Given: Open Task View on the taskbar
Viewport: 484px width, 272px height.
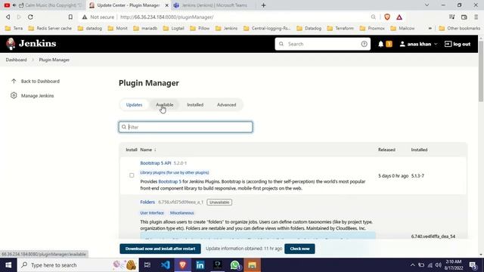Looking at the screenshot, I should point(147,265).
